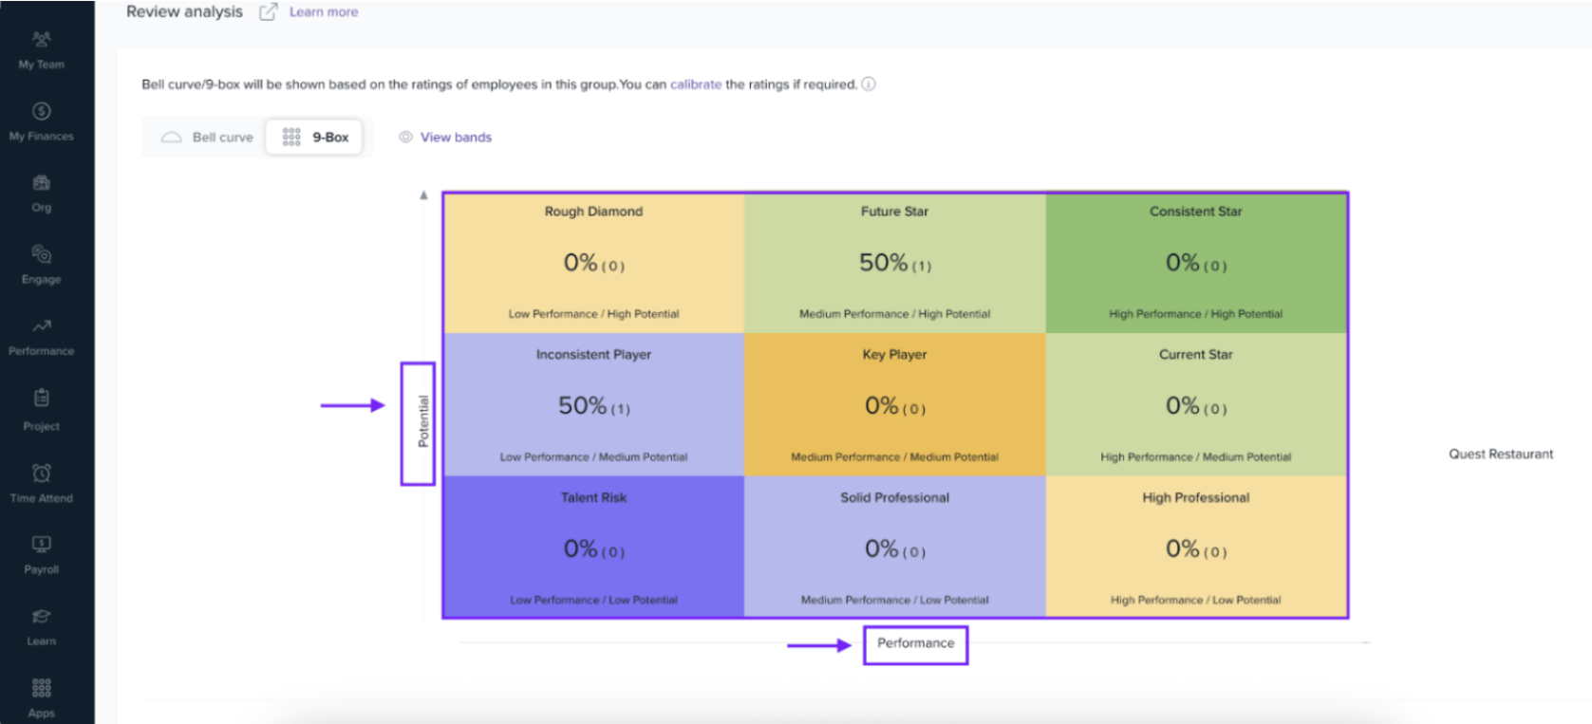Click the calibrate link
The width and height of the screenshot is (1592, 724).
(696, 84)
